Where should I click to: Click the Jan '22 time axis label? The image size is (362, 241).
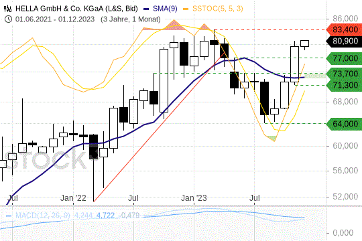[73, 198]
